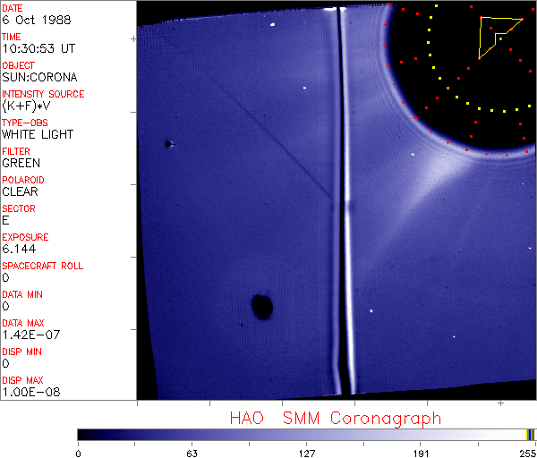This screenshot has height=458, width=537.
Task: Click the dark vertical stripe in the image center
Action: 343,202
